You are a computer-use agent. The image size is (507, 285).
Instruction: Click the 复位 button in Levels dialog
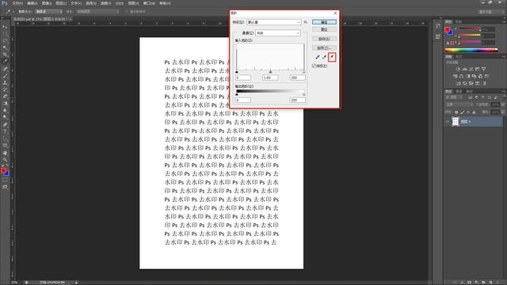pos(324,29)
